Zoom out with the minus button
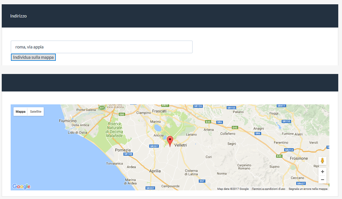This screenshot has width=342, height=199. point(322,180)
